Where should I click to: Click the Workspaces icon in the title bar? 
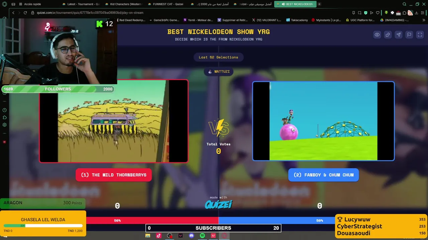click(13, 4)
